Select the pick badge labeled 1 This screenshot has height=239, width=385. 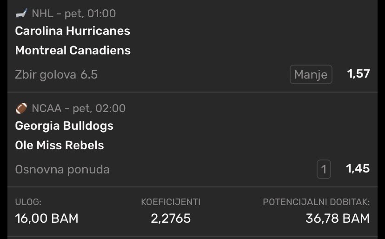pyautogui.click(x=324, y=169)
